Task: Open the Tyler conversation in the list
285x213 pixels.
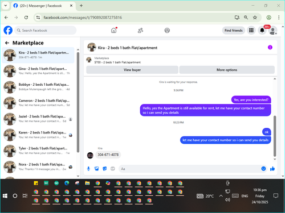Action: (x=38, y=151)
